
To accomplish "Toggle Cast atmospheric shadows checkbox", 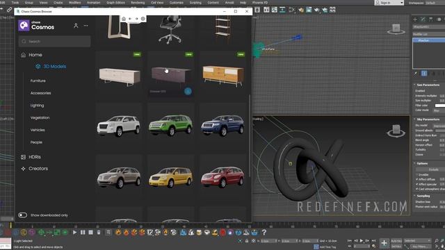I will 417,189.
